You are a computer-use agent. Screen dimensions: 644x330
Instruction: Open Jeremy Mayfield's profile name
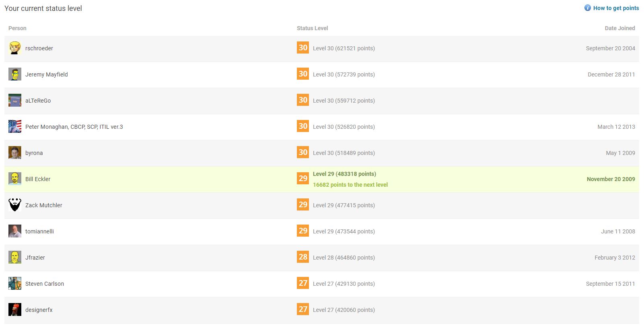point(47,74)
